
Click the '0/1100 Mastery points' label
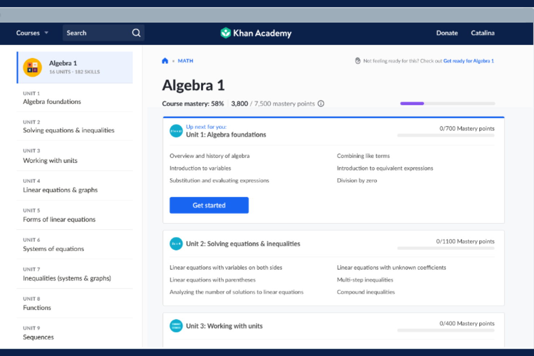[x=465, y=241]
